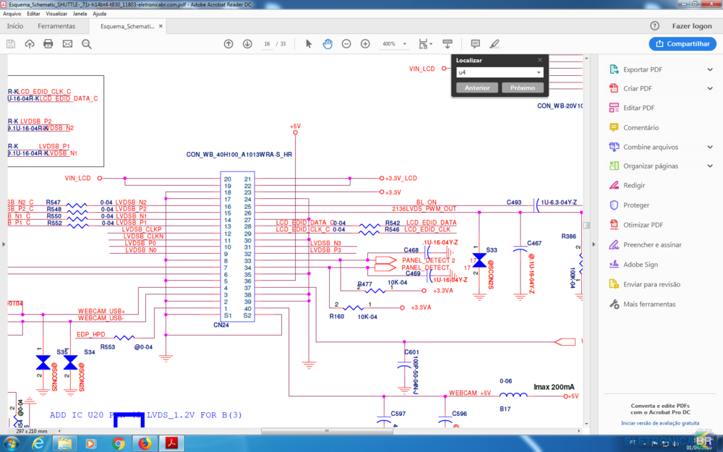Open the add comment note tool
Viewport: 723px width, 452px height.
[x=475, y=44]
